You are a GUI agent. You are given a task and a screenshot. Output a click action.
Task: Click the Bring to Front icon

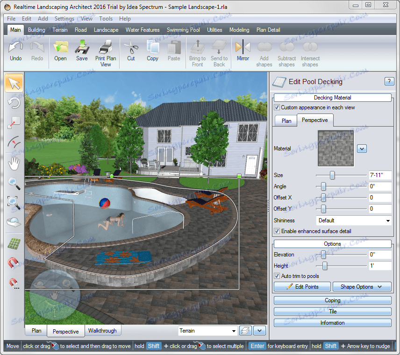pyautogui.click(x=198, y=47)
